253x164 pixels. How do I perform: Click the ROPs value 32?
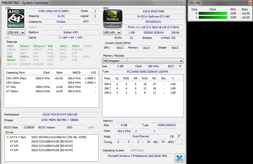[x=131, y=38]
